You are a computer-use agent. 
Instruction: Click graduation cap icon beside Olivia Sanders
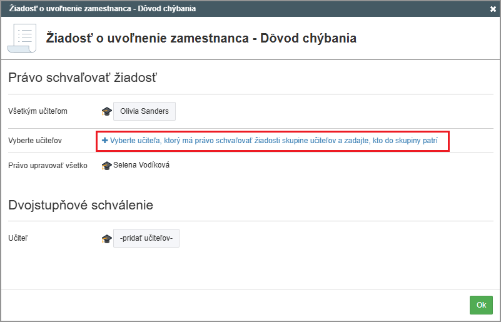point(106,111)
